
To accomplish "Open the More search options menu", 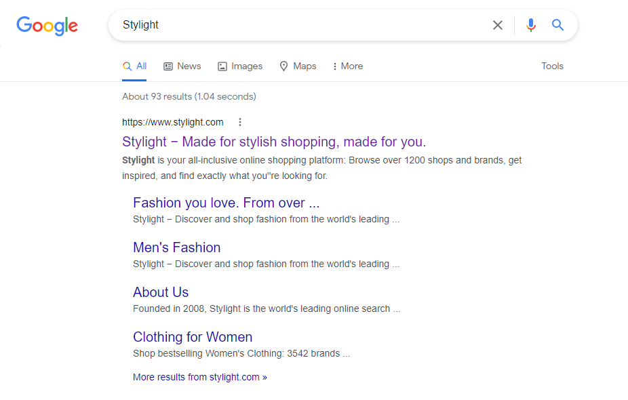I will 348,66.
